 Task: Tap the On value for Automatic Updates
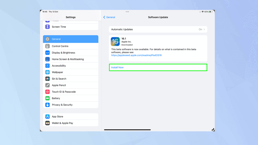click(x=200, y=29)
